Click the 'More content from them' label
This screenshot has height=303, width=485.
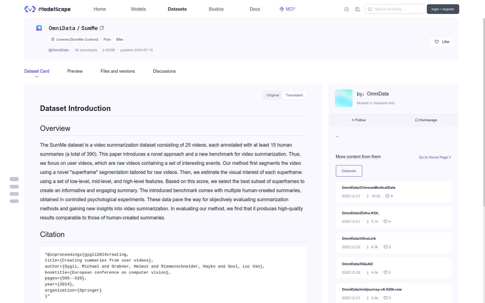point(358,157)
